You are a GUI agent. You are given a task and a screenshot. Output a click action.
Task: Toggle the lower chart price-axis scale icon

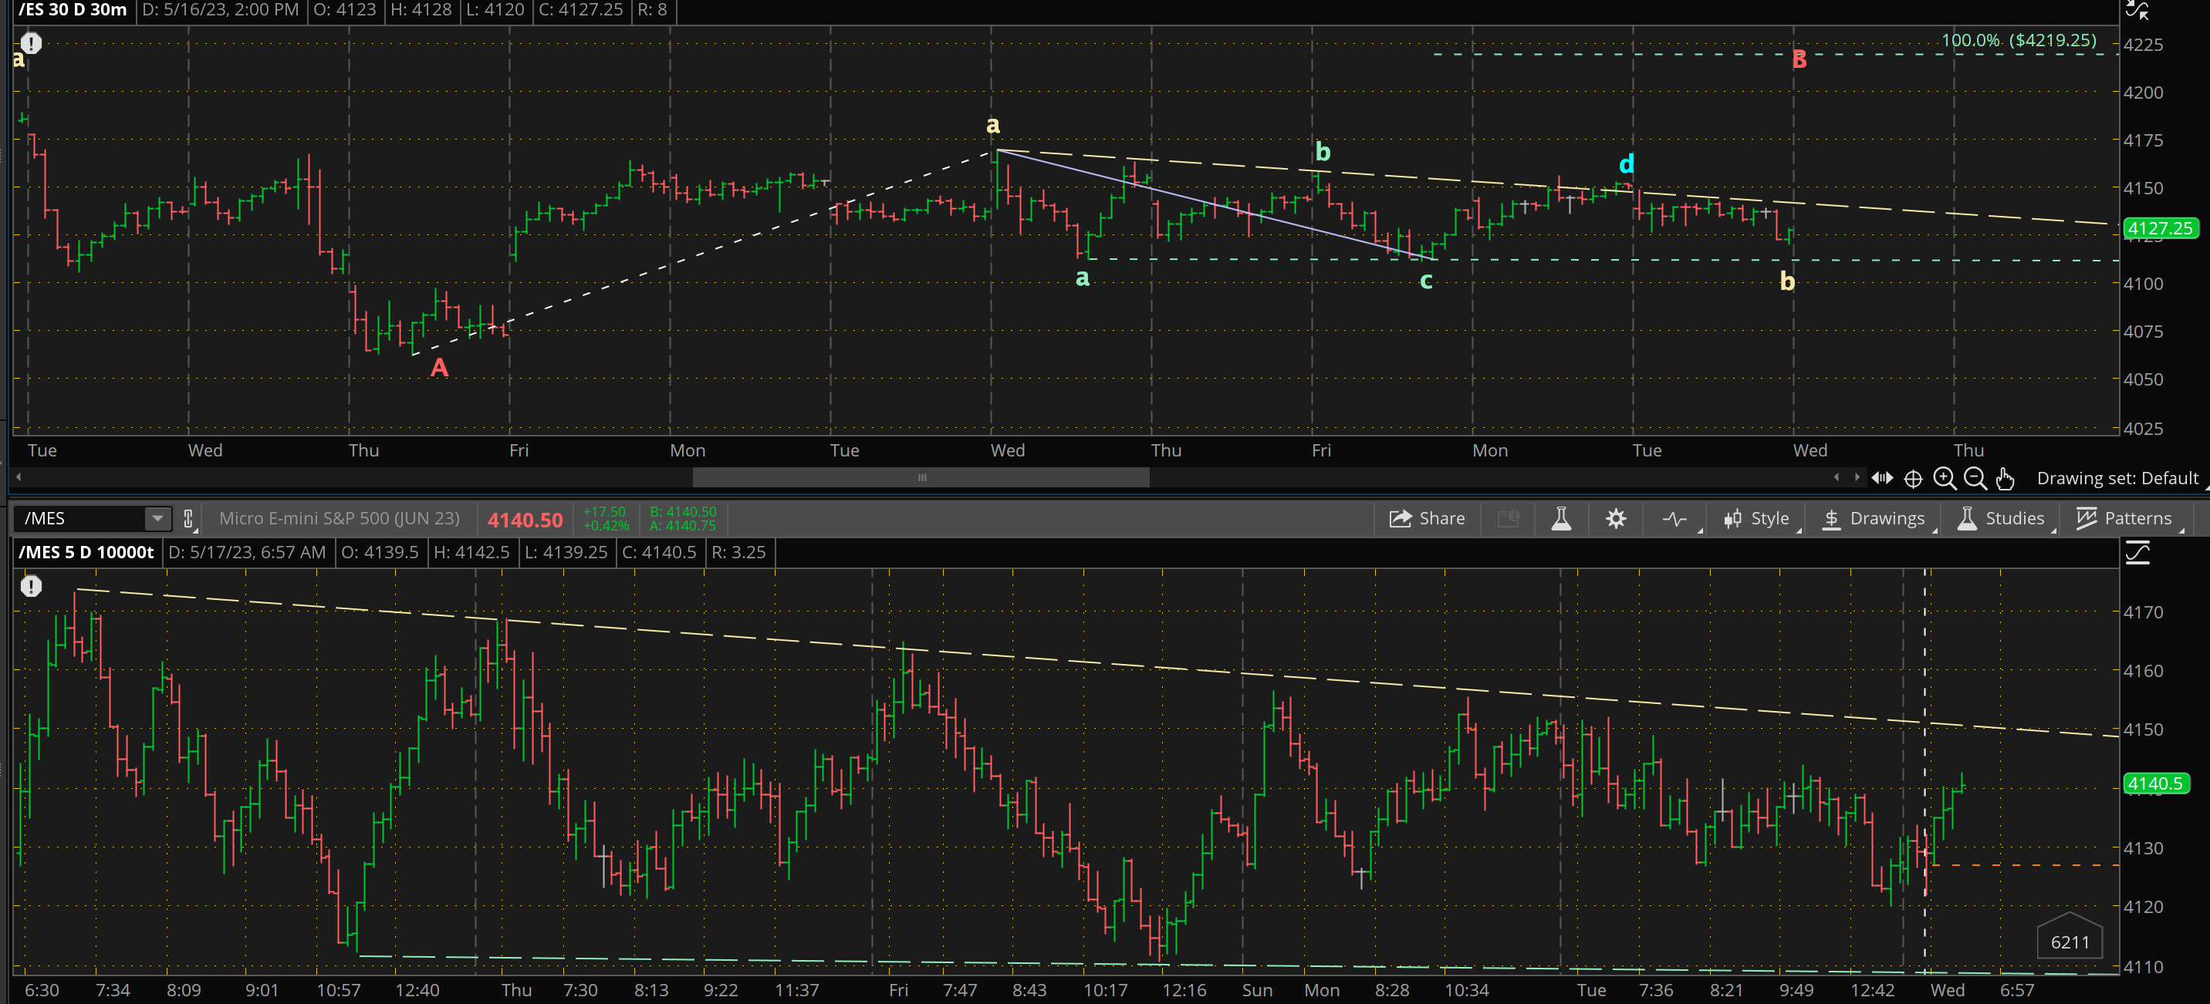[2137, 553]
